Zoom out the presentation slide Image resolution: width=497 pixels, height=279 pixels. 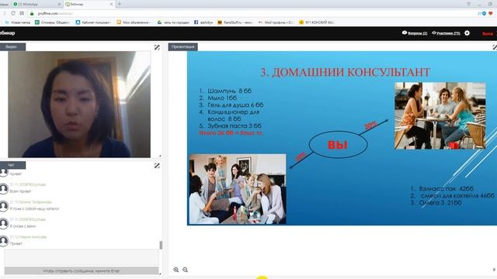tap(185, 270)
